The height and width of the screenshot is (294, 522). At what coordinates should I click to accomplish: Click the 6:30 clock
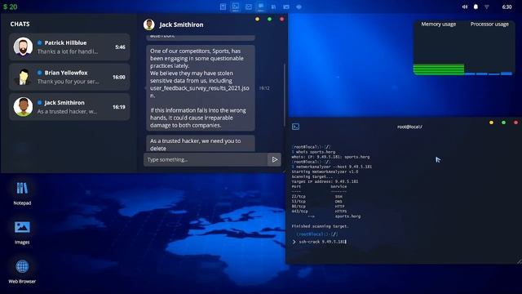coord(507,7)
